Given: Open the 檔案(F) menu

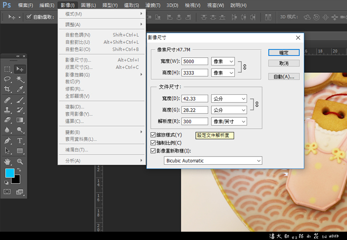Looking at the screenshot, I should pyautogui.click(x=25, y=5).
